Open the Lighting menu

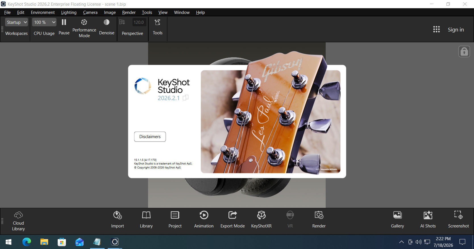tap(69, 12)
